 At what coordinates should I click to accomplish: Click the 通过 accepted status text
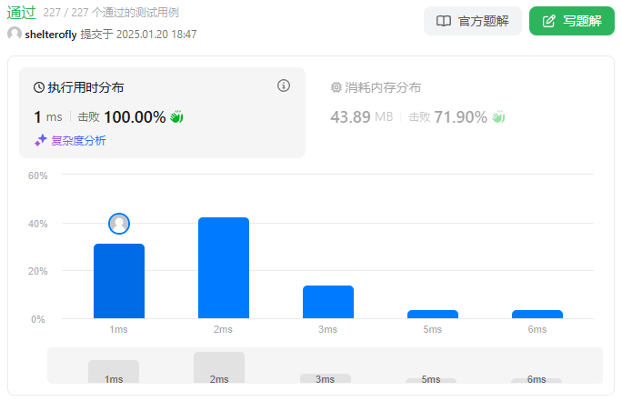[x=22, y=13]
